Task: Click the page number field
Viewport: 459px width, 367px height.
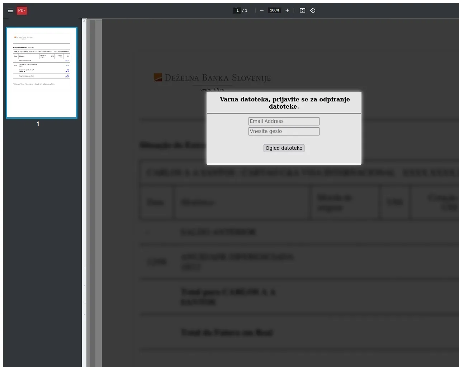Action: coord(237,10)
